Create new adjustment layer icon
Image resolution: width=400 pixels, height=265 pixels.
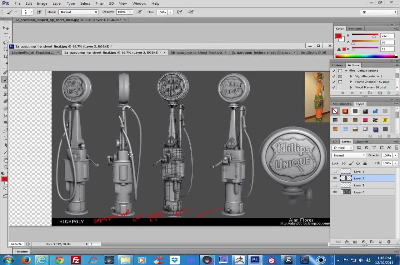(x=364, y=242)
